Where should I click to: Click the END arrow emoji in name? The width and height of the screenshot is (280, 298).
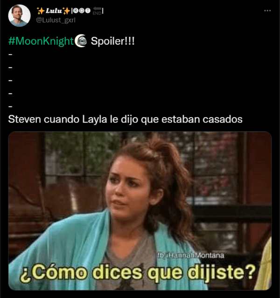(x=97, y=11)
